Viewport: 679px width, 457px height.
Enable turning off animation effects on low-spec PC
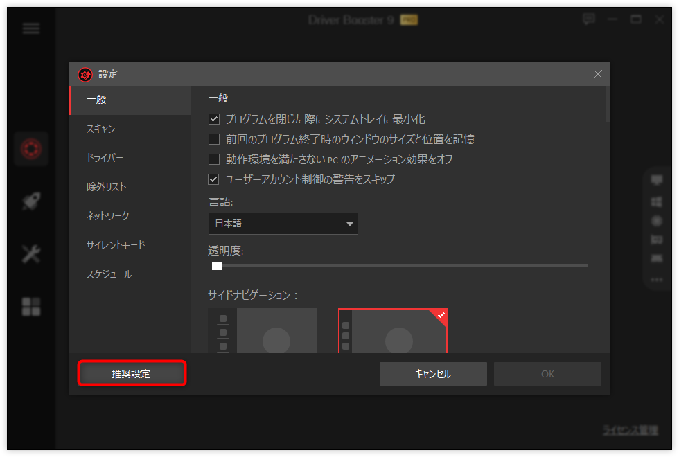click(214, 159)
